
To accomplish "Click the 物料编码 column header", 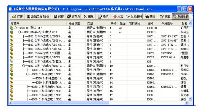I will 137,23.
